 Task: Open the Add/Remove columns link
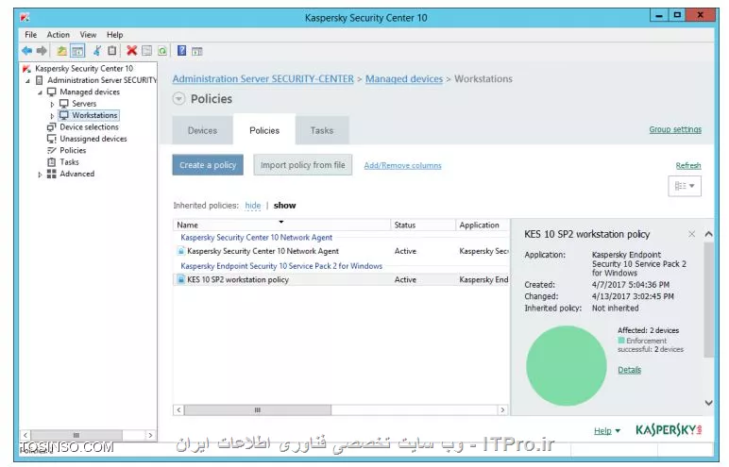coord(402,165)
